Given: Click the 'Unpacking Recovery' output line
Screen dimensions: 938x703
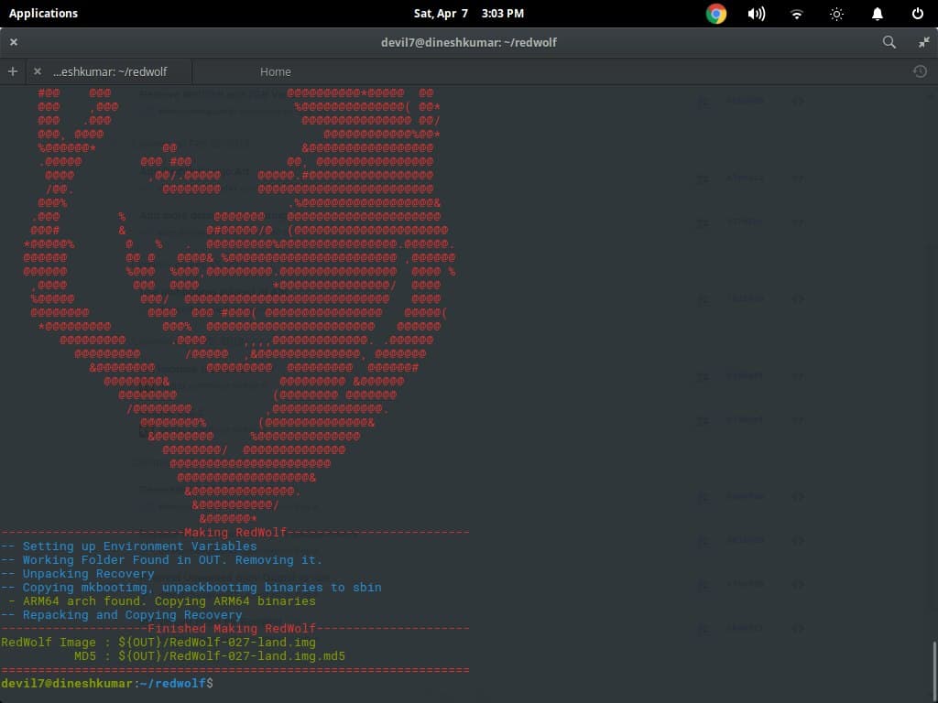Looking at the screenshot, I should (x=78, y=574).
